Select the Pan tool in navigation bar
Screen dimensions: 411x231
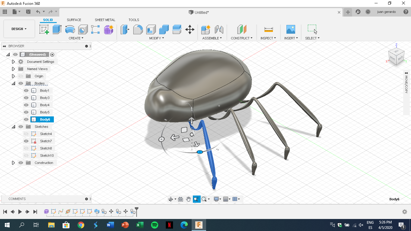189,199
